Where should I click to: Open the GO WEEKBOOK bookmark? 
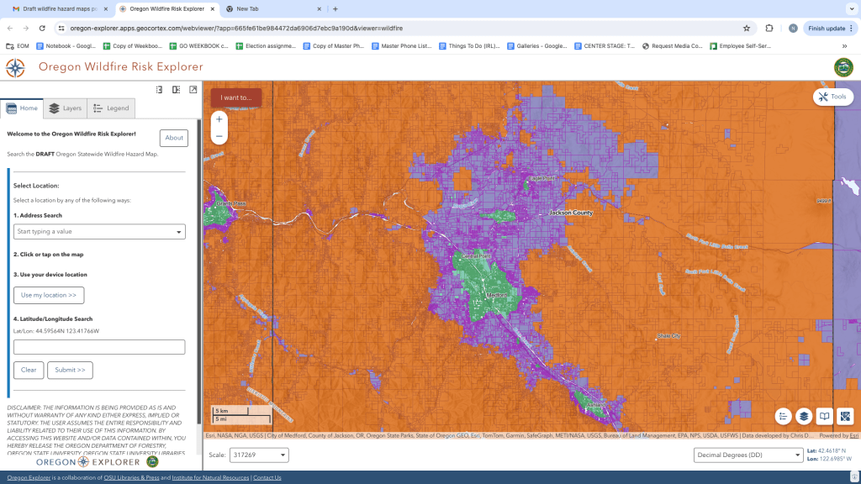198,46
